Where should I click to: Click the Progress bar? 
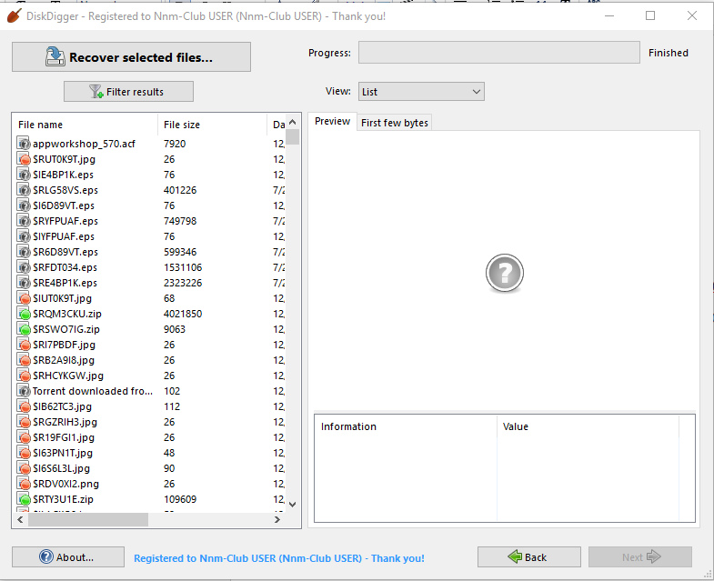(499, 53)
